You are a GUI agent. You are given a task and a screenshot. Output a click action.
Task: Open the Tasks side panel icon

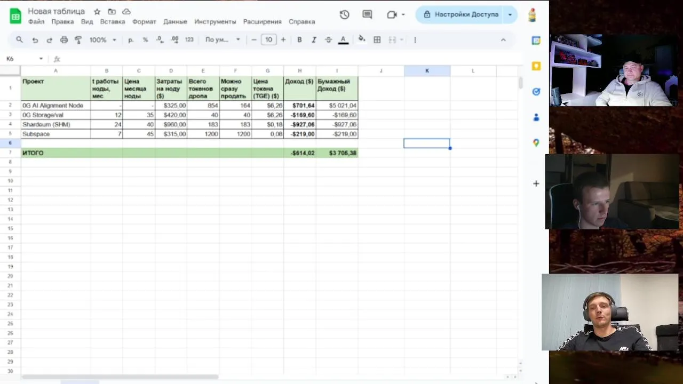click(536, 92)
